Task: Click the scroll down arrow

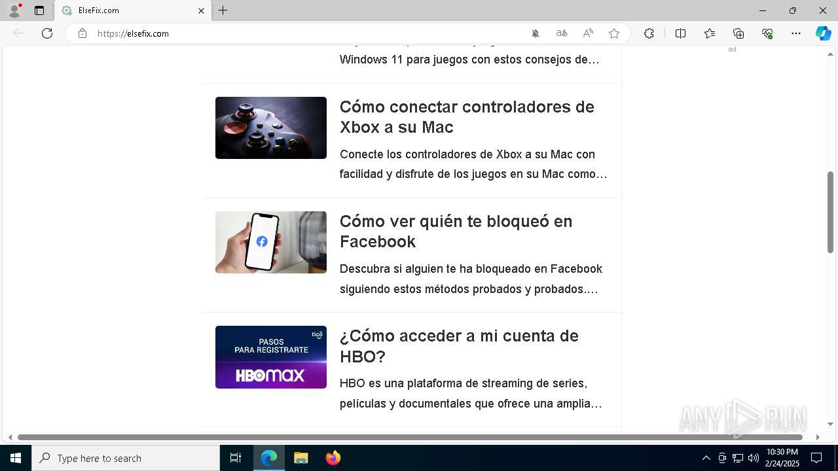Action: [x=830, y=424]
